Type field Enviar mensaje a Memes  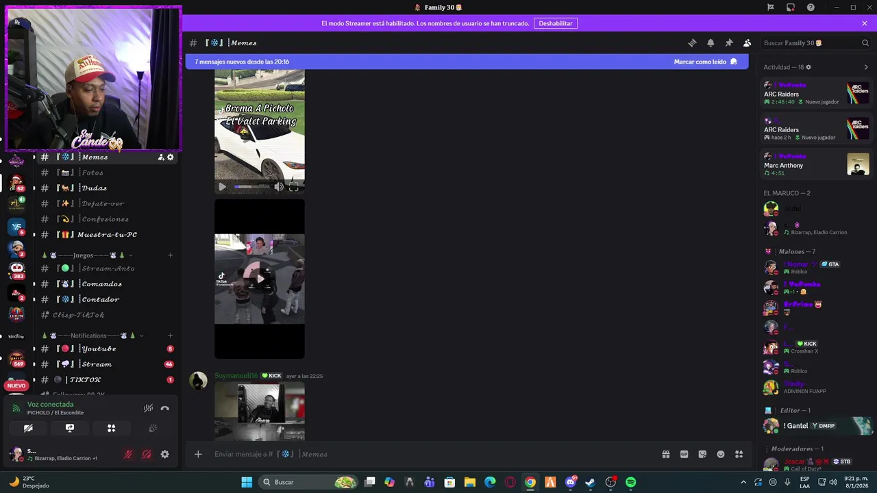(432, 454)
